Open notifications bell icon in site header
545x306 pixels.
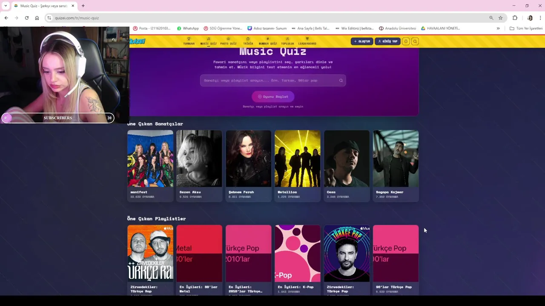[x=406, y=41]
